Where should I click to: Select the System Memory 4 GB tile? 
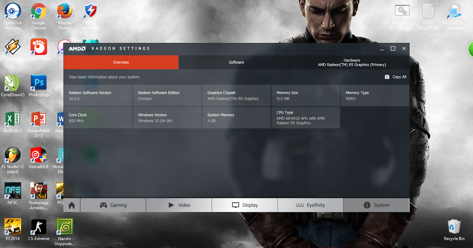(236, 117)
